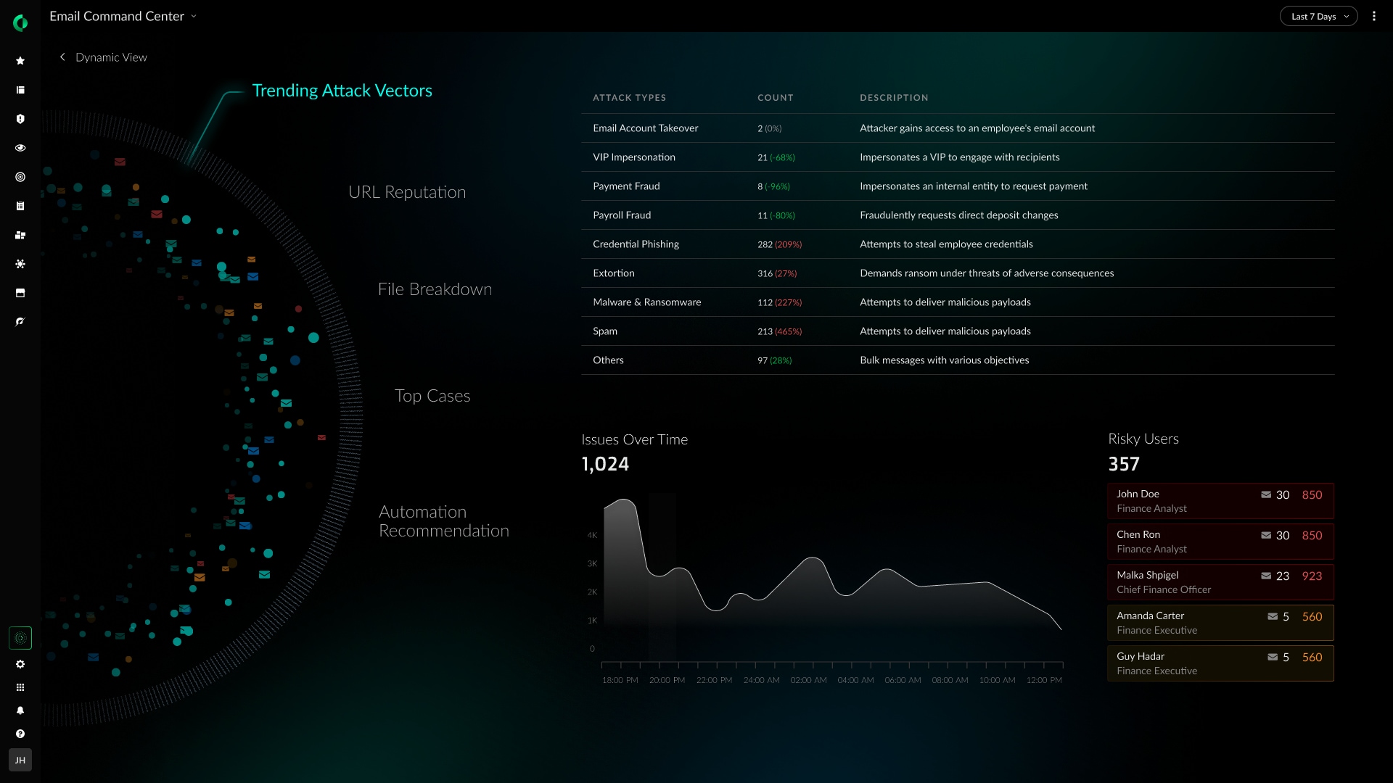Select the Email Account Takeover row
The image size is (1393, 783).
pyautogui.click(x=958, y=128)
